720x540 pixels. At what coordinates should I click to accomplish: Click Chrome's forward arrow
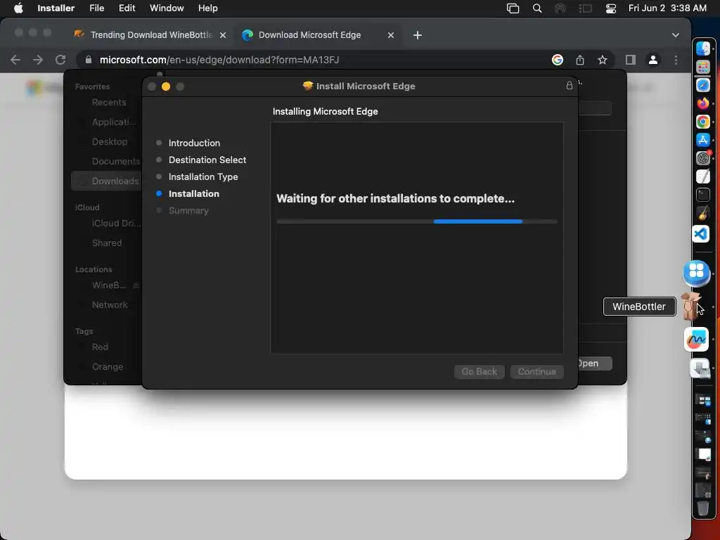click(x=38, y=60)
